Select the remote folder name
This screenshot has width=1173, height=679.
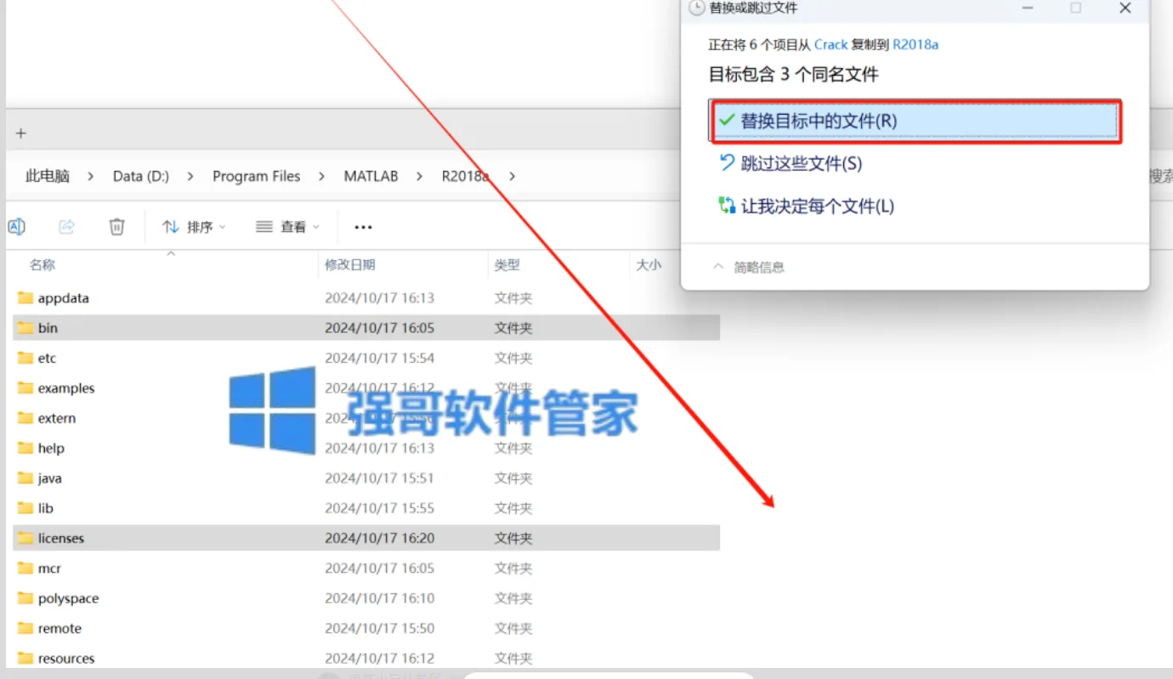[60, 629]
